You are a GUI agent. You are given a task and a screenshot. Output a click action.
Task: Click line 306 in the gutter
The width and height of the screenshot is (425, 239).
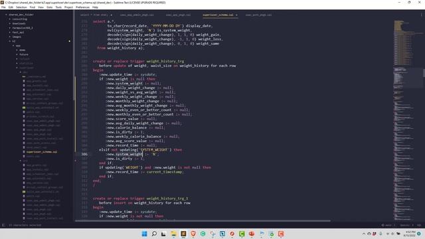pos(84,154)
